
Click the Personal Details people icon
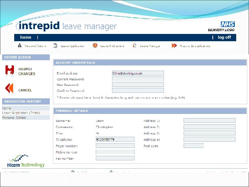pyautogui.click(x=20, y=46)
